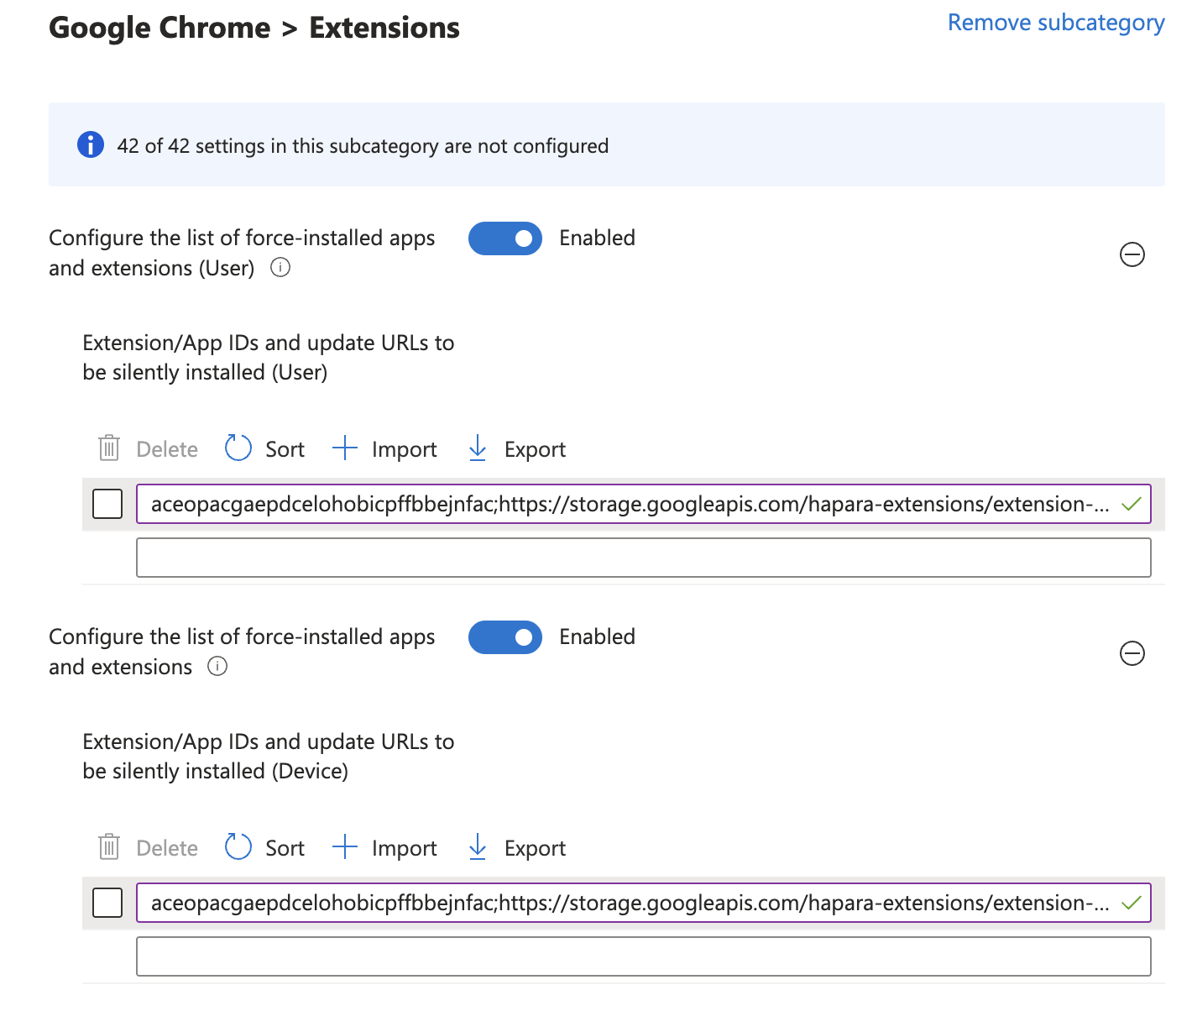1192x1011 pixels.
Task: Click Export label in User list toolbar
Action: pos(535,449)
